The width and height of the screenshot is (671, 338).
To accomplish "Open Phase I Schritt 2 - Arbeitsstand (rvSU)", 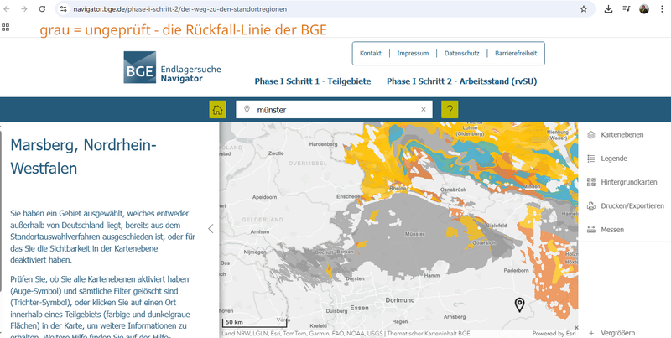I will coord(461,81).
